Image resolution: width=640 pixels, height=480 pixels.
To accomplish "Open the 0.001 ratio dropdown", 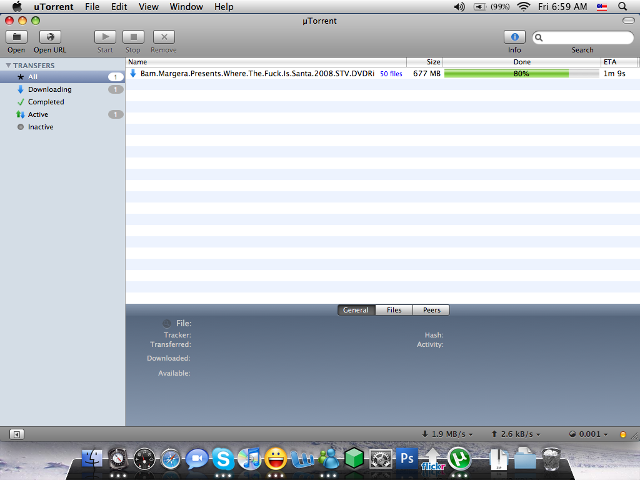I will (589, 434).
